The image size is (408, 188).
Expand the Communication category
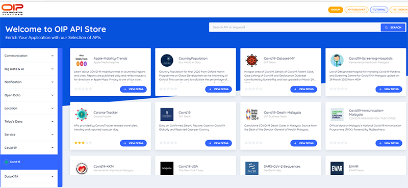pyautogui.click(x=29, y=56)
